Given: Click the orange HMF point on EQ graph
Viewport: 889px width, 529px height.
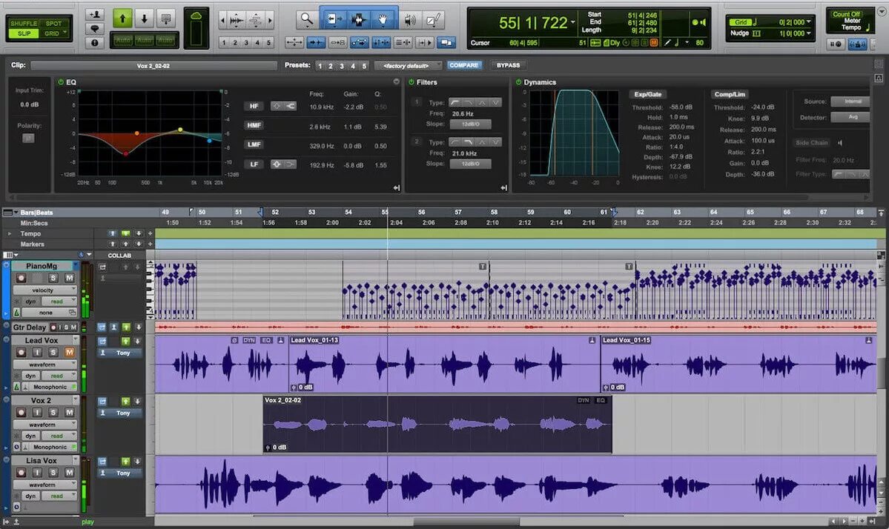Looking at the screenshot, I should coord(136,133).
